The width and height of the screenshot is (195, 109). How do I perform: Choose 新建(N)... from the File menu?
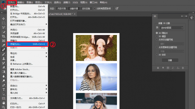27,7
